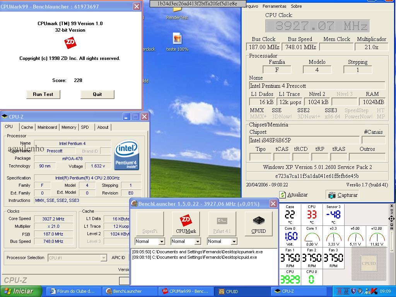Launch CPUID from BenchLauncher's chip icon
This screenshot has width=396, height=297.
[x=259, y=224]
